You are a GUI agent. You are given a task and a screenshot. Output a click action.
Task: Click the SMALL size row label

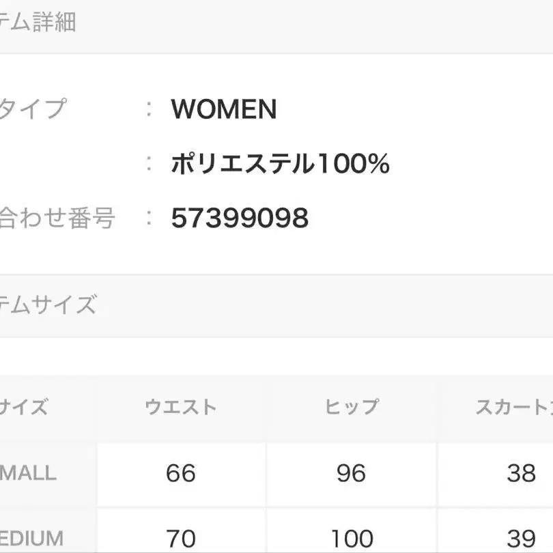pyautogui.click(x=29, y=473)
